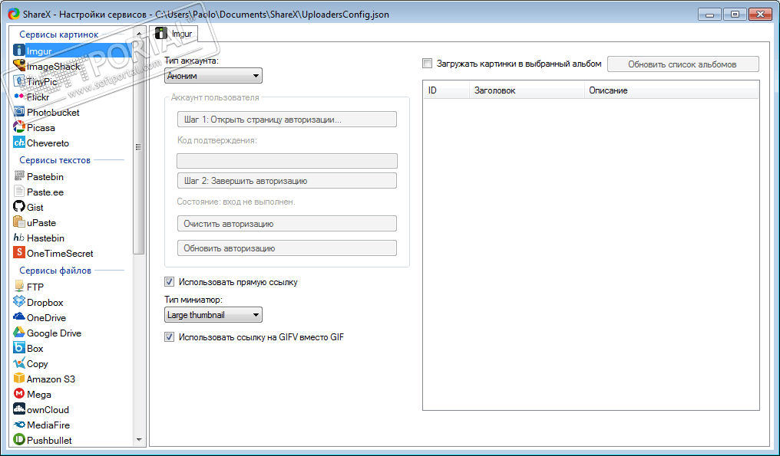Click the scroll-down arrow in services list
The width and height of the screenshot is (780, 456).
(x=139, y=440)
